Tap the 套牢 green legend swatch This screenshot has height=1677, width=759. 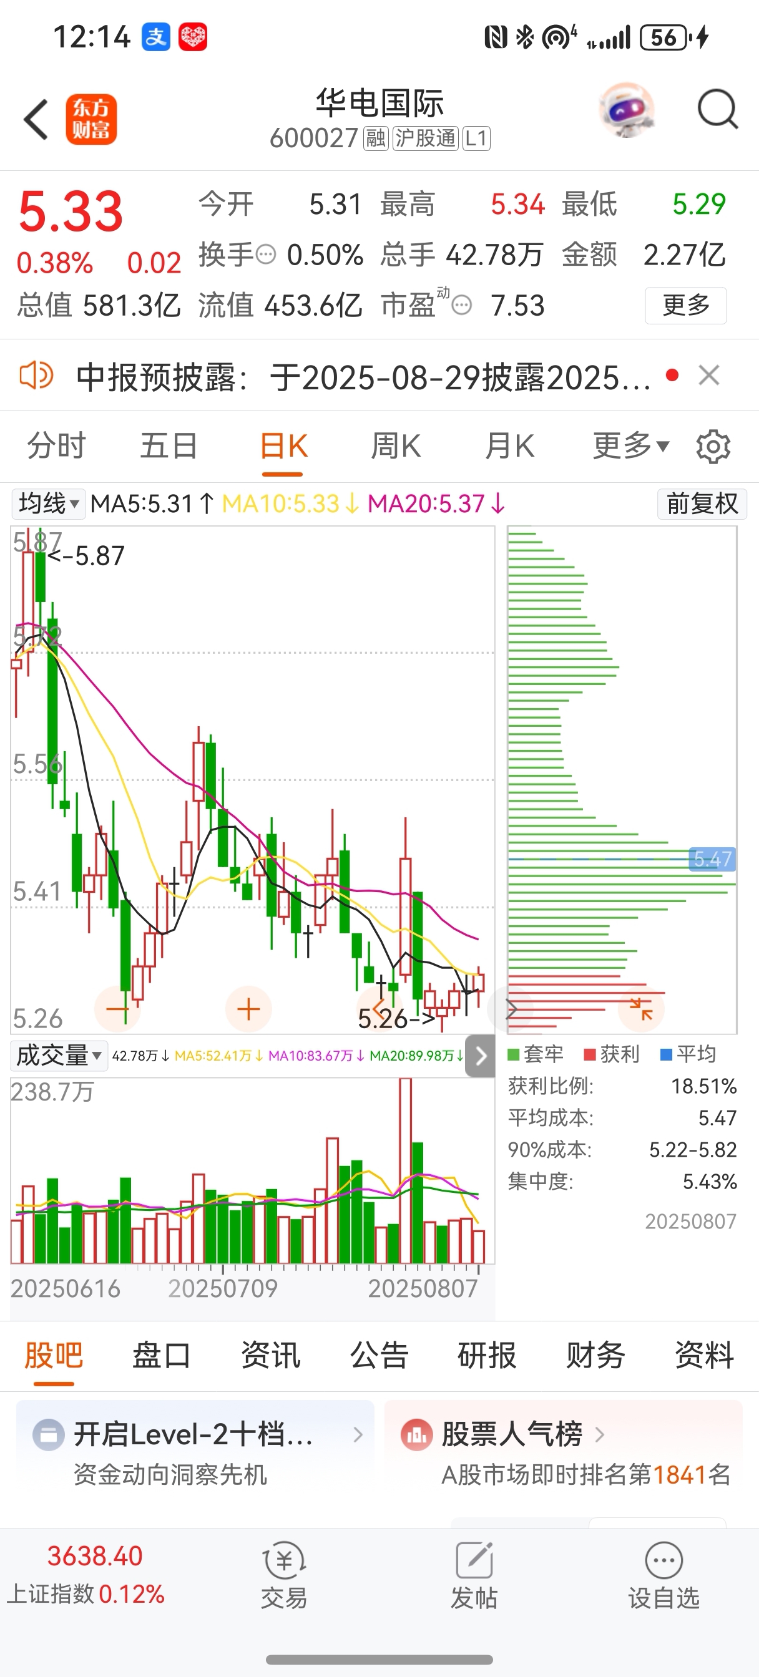click(x=513, y=1054)
